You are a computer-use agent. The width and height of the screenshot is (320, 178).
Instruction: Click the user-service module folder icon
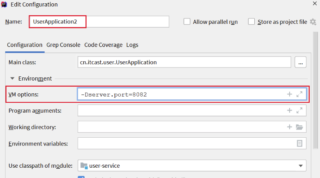[x=84, y=166]
